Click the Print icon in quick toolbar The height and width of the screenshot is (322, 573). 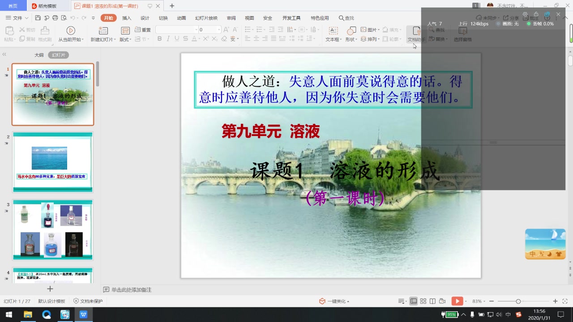point(55,18)
